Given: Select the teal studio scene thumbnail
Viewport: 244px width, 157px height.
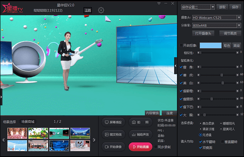Looking at the screenshot, I should 59,133.
